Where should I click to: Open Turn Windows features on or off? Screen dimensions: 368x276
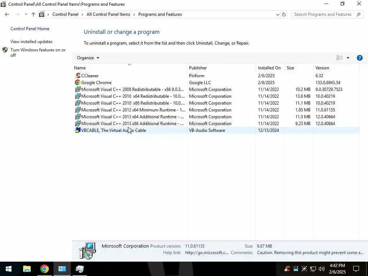[x=38, y=52]
